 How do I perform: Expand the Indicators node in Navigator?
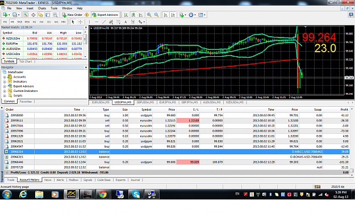tap(5, 82)
